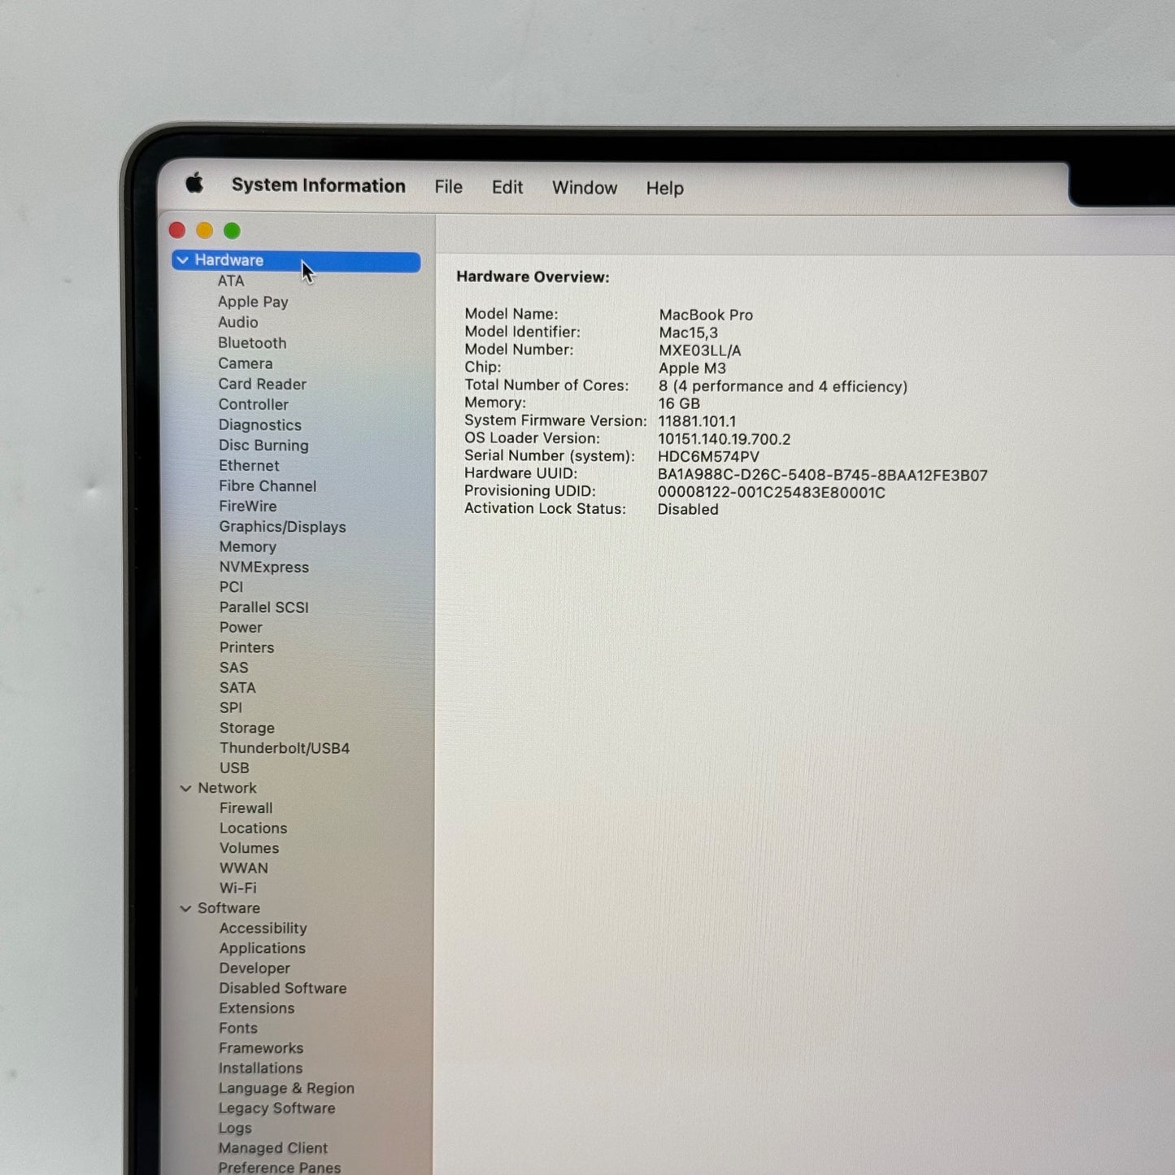Select Wi-Fi under Network
1175x1175 pixels.
point(237,888)
